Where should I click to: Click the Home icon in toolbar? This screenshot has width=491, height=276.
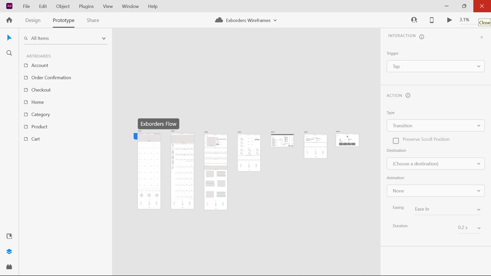[9, 20]
